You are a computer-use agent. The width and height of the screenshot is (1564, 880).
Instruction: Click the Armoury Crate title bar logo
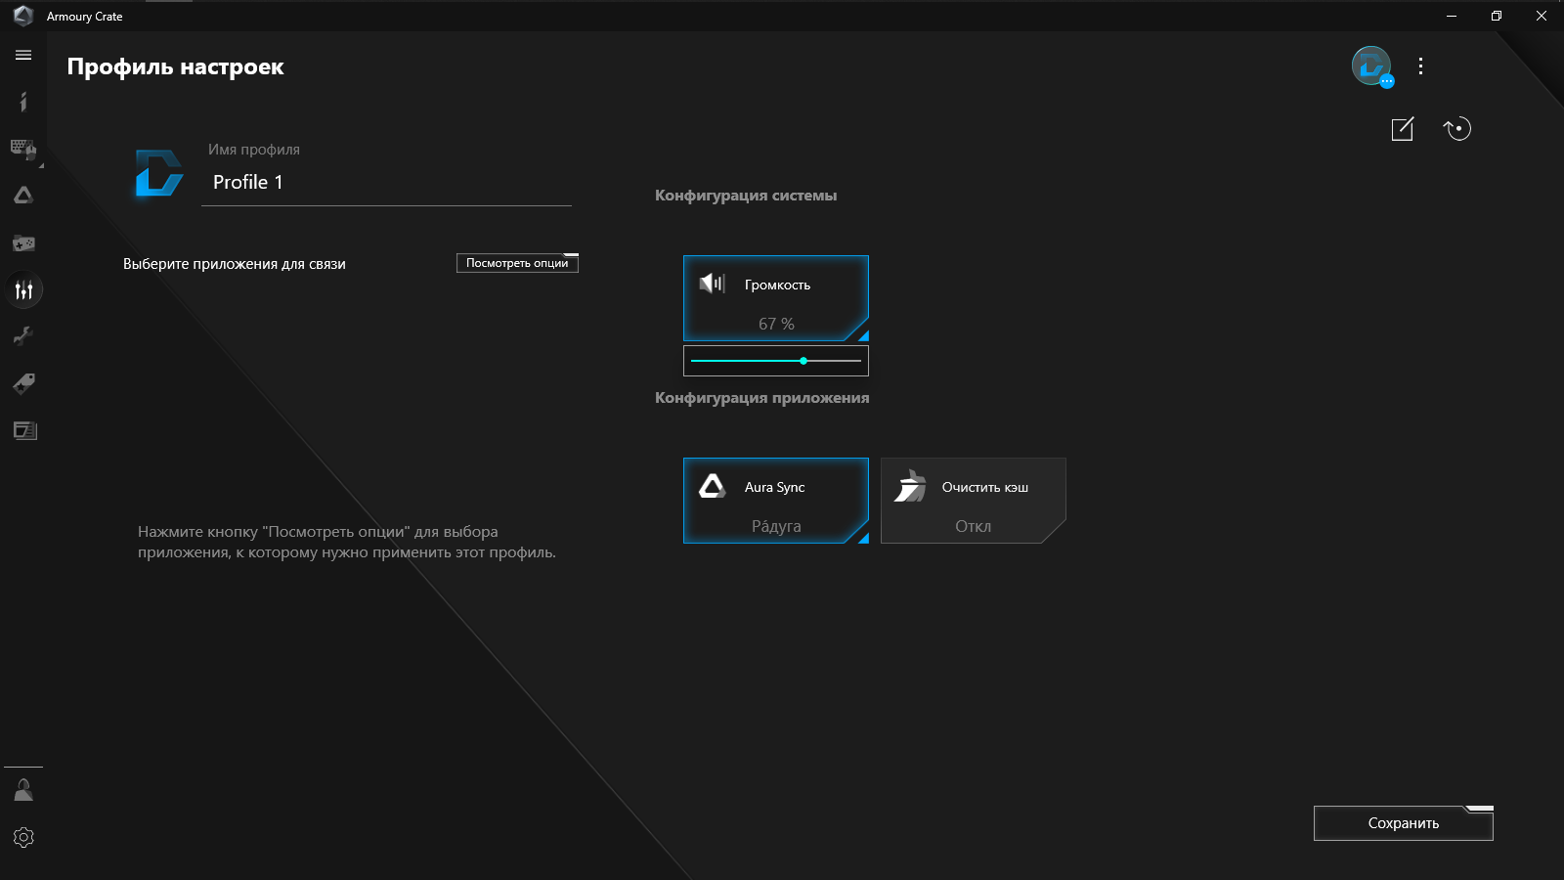[23, 16]
